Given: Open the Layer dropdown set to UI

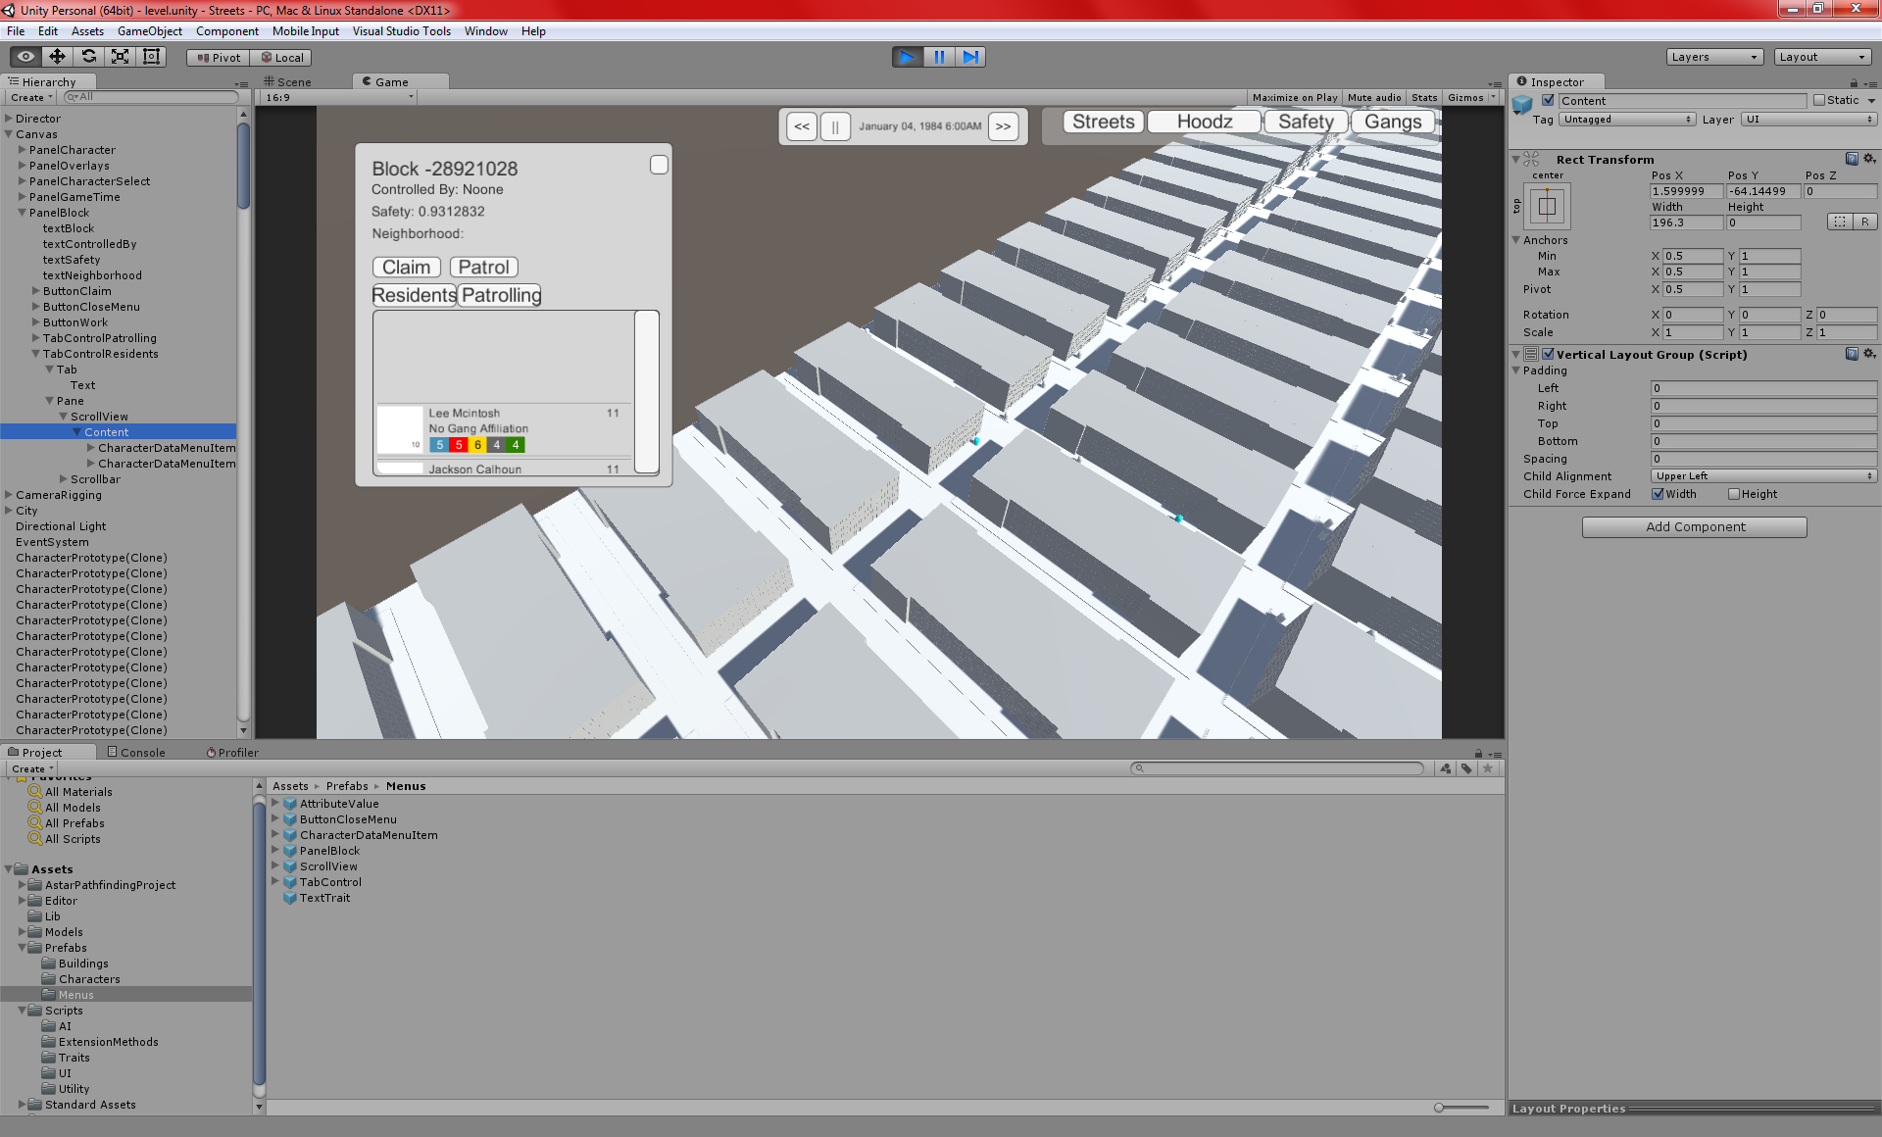Looking at the screenshot, I should [1809, 120].
